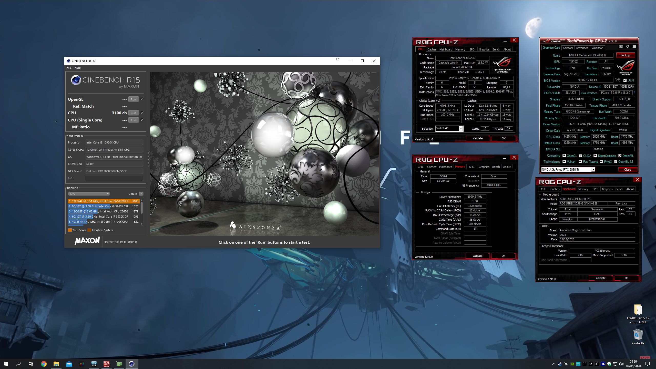
Task: Click the NVIDIA tray icon
Action: click(x=572, y=364)
